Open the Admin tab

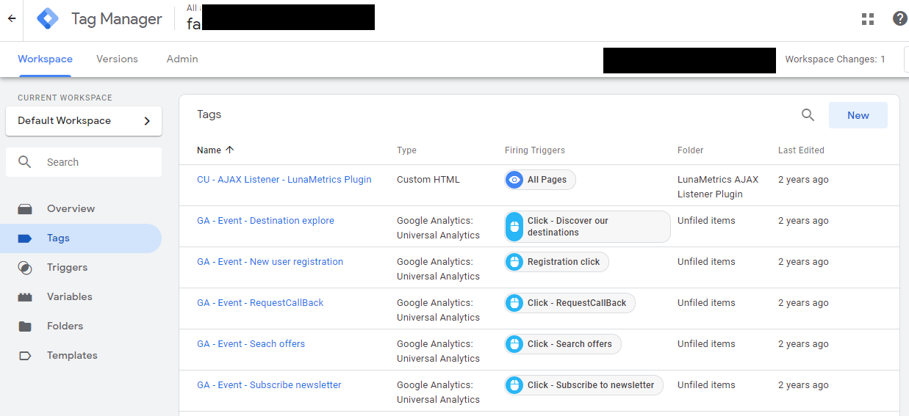tap(182, 59)
